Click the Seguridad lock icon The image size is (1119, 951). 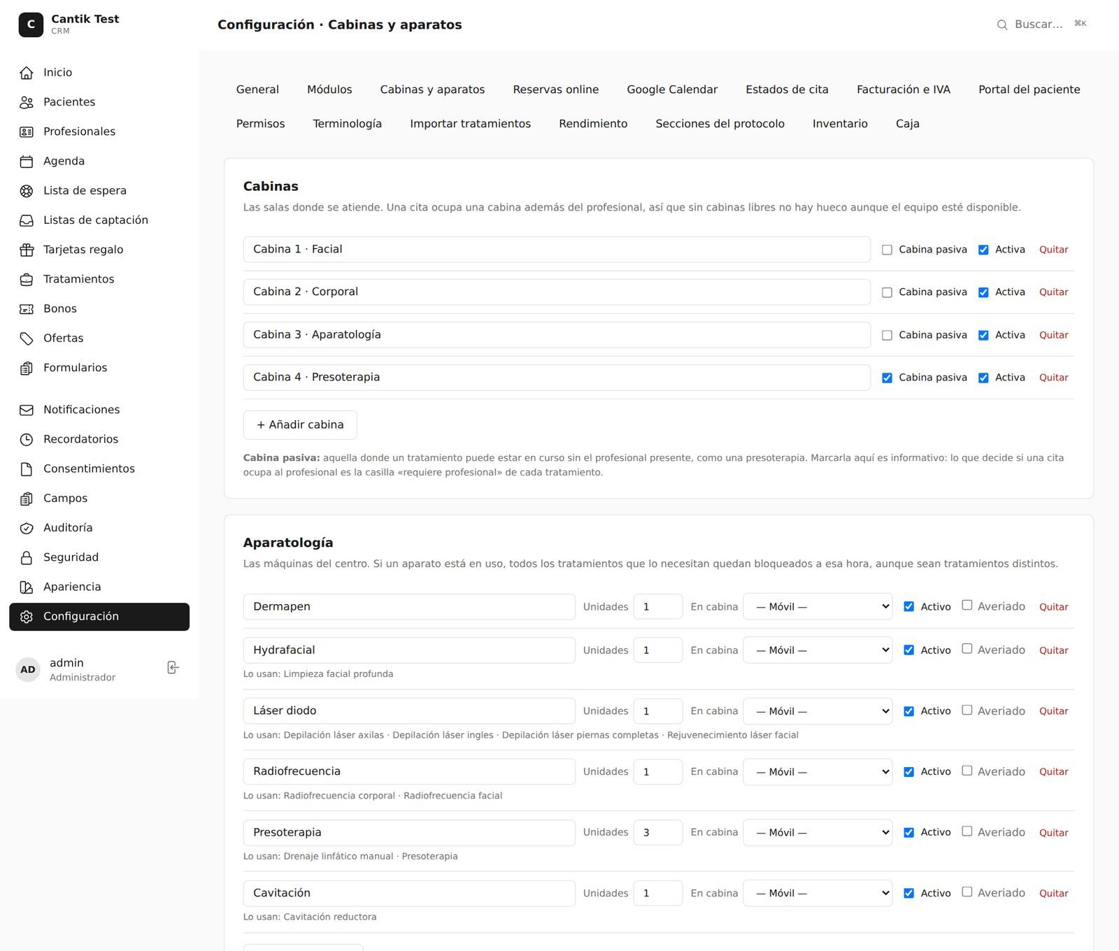27,557
